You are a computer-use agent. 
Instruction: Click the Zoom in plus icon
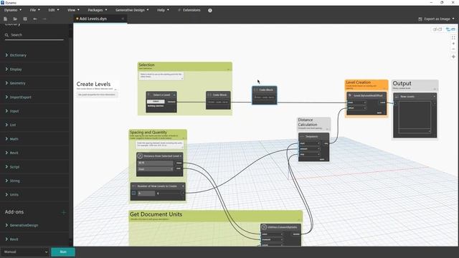click(453, 44)
